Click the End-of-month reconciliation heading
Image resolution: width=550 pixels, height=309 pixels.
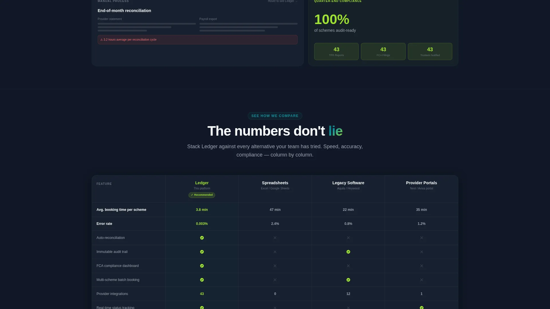[x=124, y=11]
